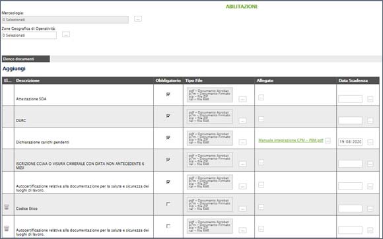The height and width of the screenshot is (239, 383).
Task: Click the Data Scadenza field for Codice Etico
Action: coord(350,209)
